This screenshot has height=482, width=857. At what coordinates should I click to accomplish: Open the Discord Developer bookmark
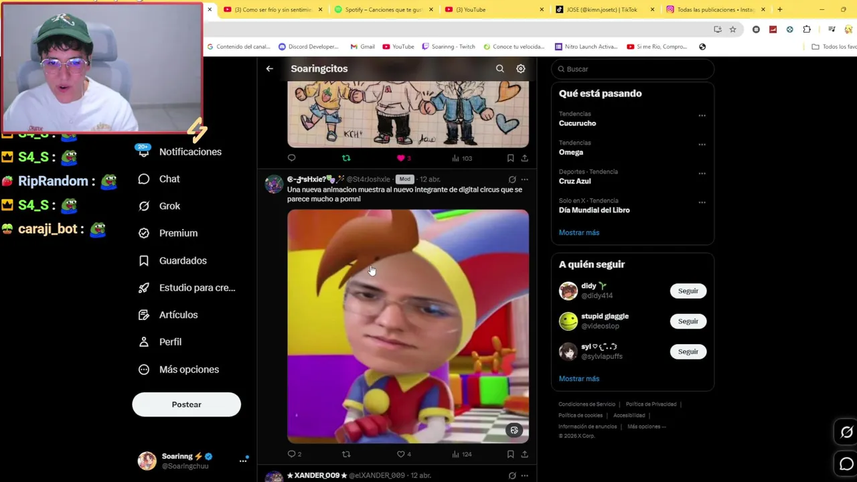click(308, 47)
